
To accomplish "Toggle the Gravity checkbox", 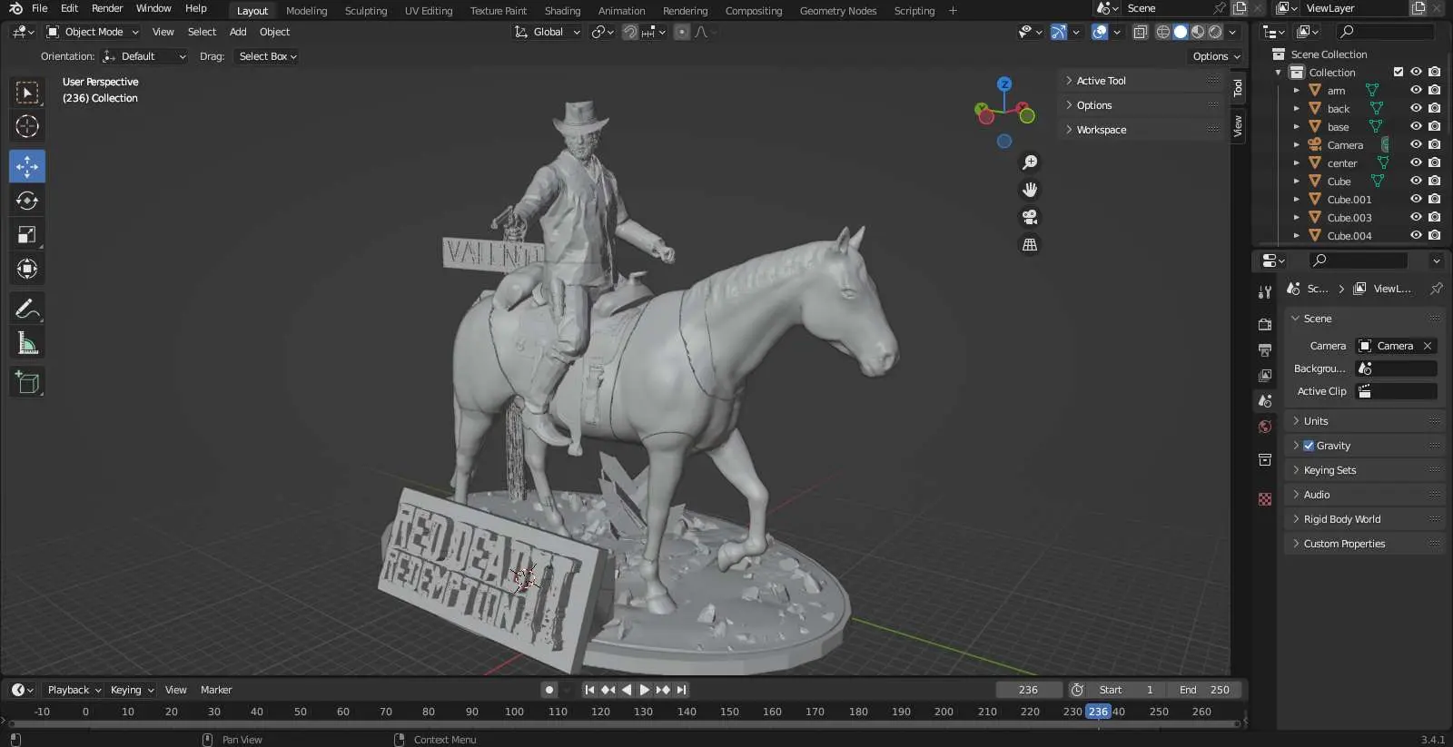I will pyautogui.click(x=1309, y=446).
